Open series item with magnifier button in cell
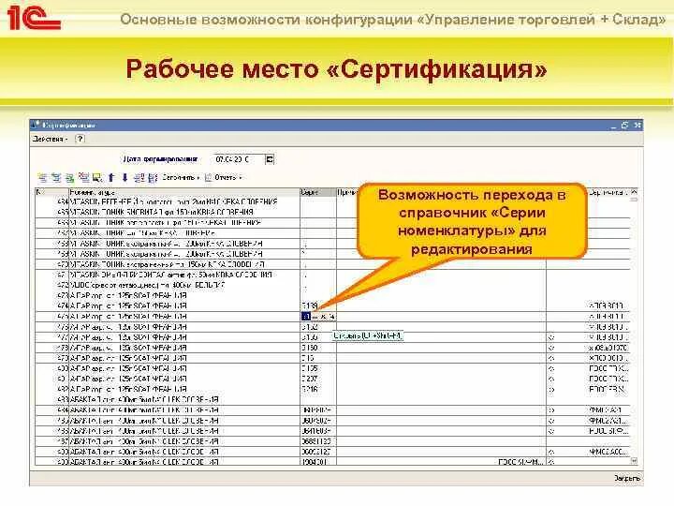Screen dimensions: 674x506 tap(331, 317)
